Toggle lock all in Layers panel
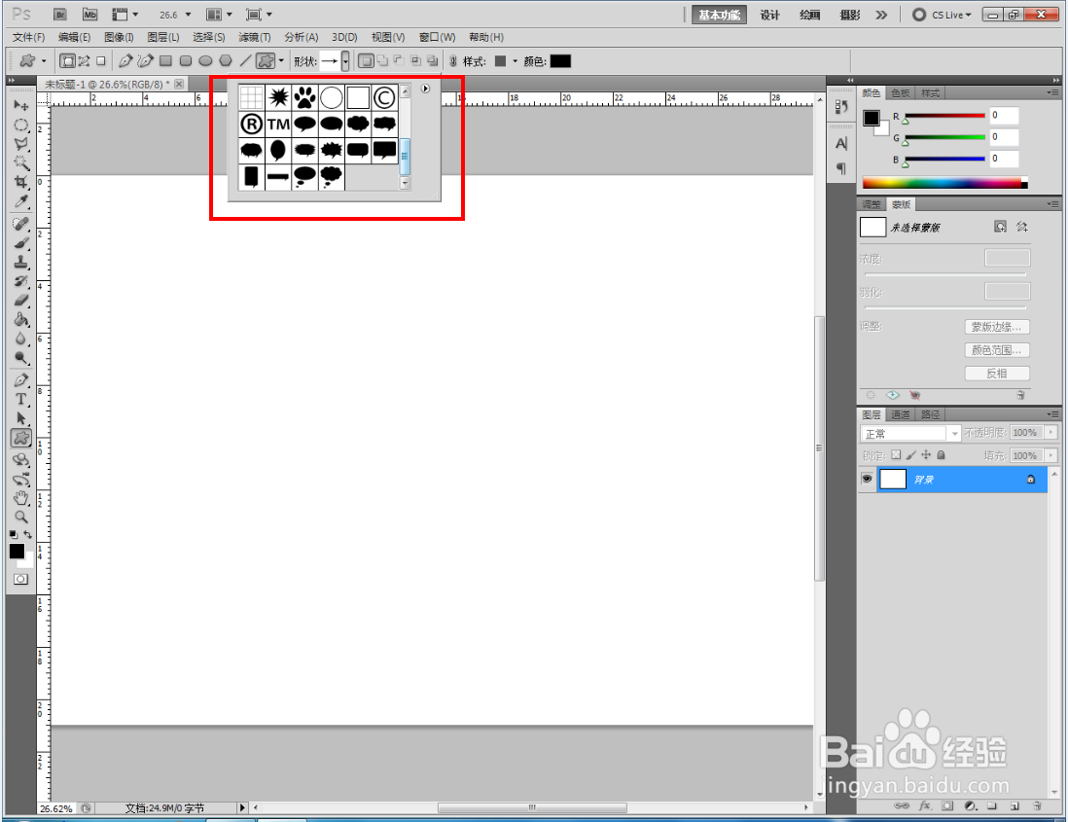 [x=941, y=455]
